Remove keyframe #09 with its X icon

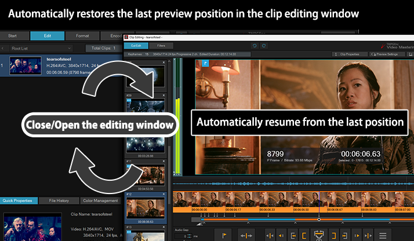[x=164, y=95]
